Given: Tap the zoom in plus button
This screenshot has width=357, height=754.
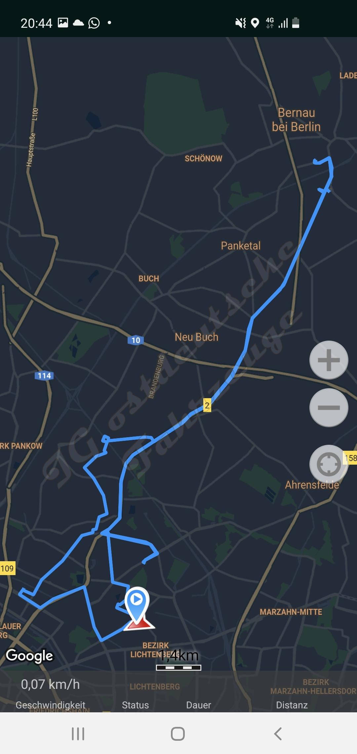Looking at the screenshot, I should coord(329,360).
